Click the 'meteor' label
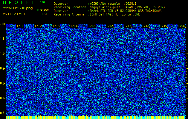This screenshot has height=119, width=188. 43,10
